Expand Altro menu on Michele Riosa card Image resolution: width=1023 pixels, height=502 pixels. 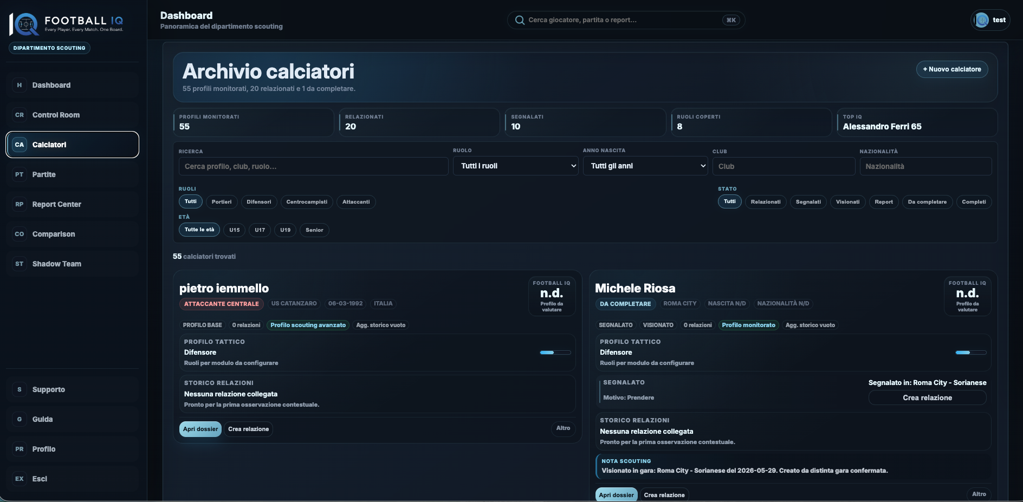pyautogui.click(x=979, y=494)
